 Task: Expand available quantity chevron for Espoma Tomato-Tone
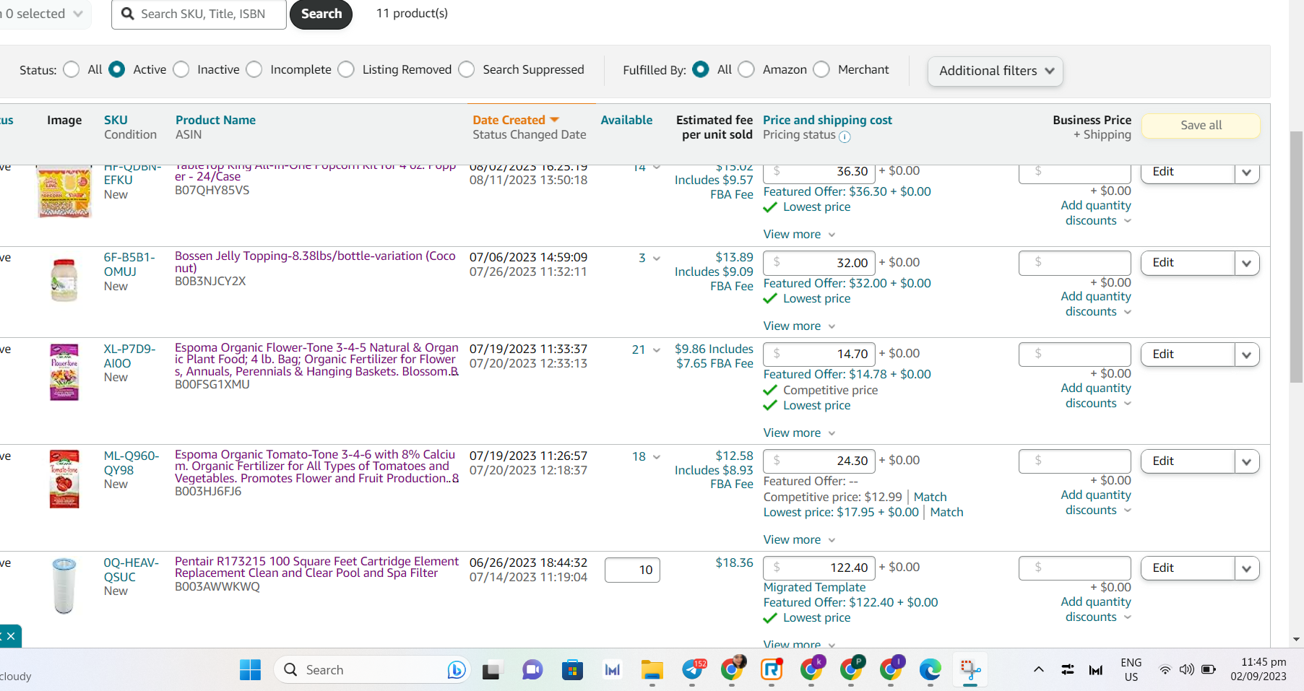pos(657,457)
